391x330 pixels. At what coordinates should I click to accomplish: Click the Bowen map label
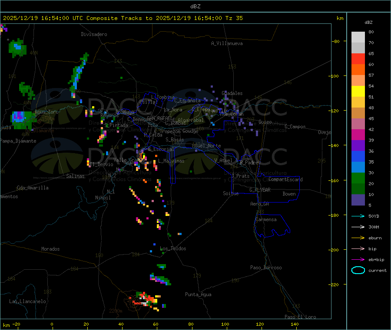click(x=289, y=194)
